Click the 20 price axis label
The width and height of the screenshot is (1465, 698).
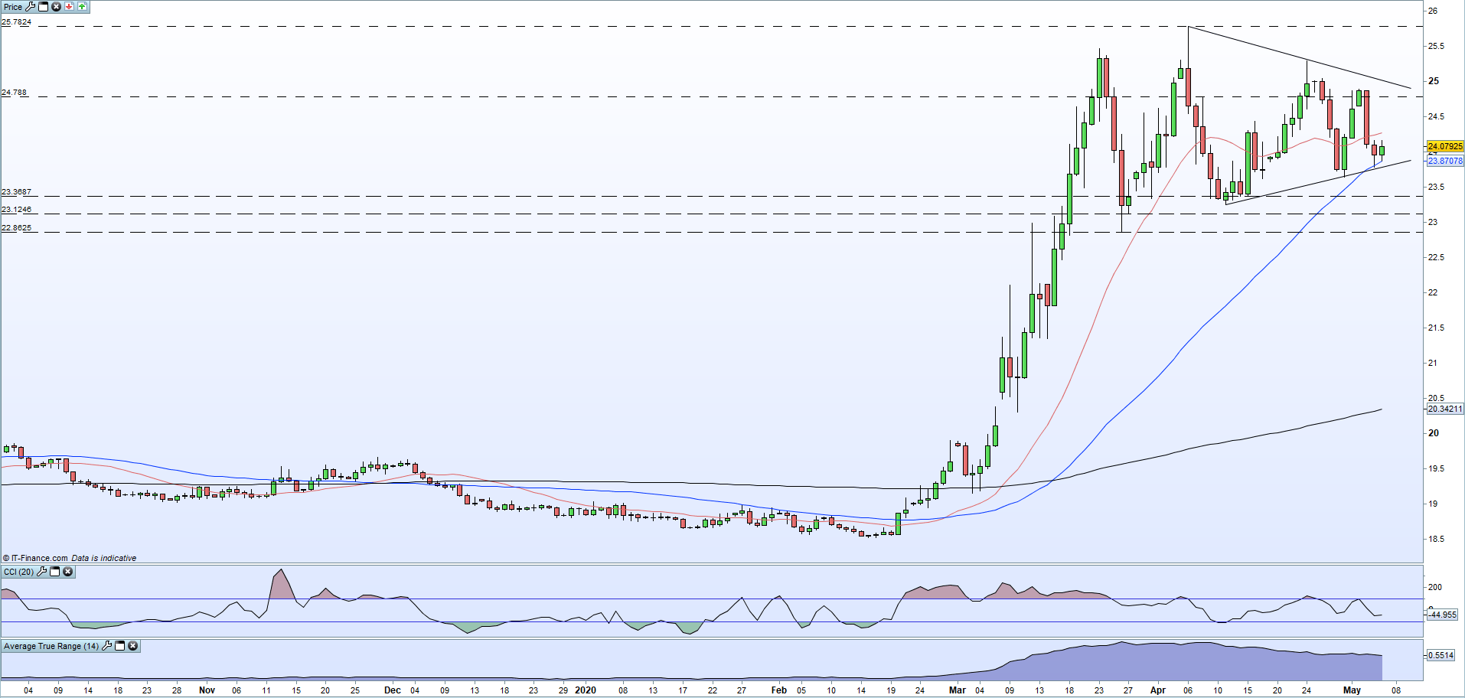tap(1434, 433)
